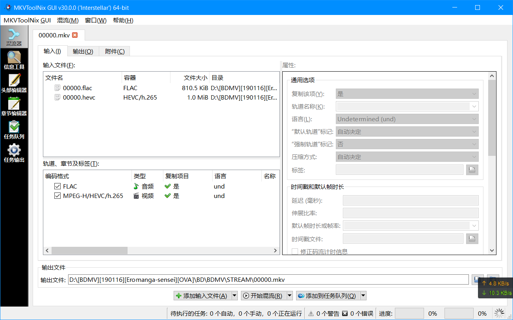Open the 语言 Undetermined dropdown
The height and width of the screenshot is (320, 513).
point(407,119)
